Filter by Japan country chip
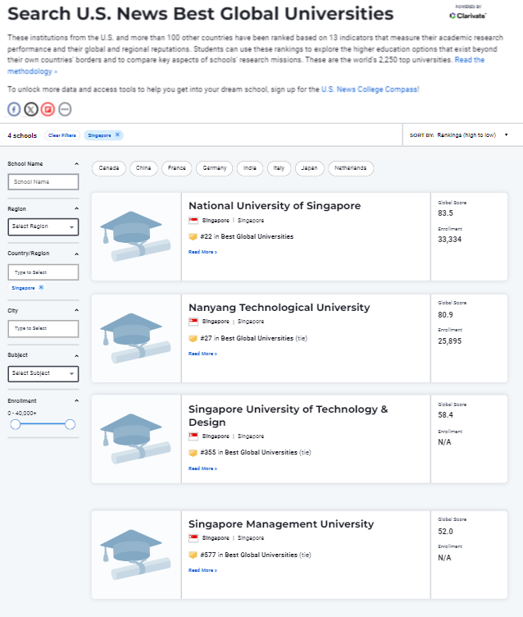 pyautogui.click(x=310, y=168)
